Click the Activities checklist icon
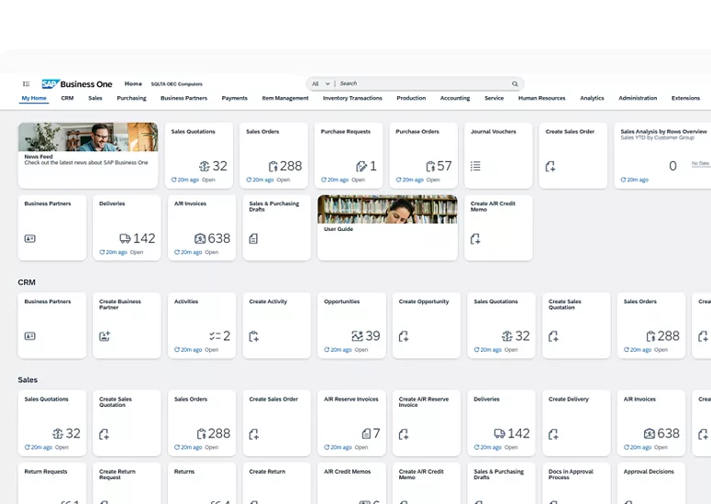Screen dimensions: 711x504 (x=214, y=336)
